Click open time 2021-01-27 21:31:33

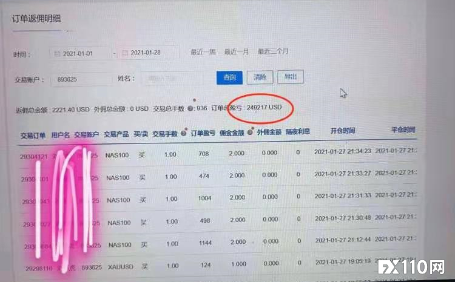343,195
